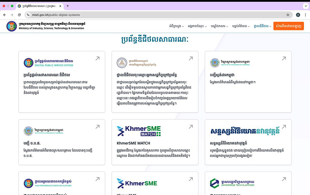Open the highlighted ថ្នាលឌីជីថល menu

click(x=262, y=26)
